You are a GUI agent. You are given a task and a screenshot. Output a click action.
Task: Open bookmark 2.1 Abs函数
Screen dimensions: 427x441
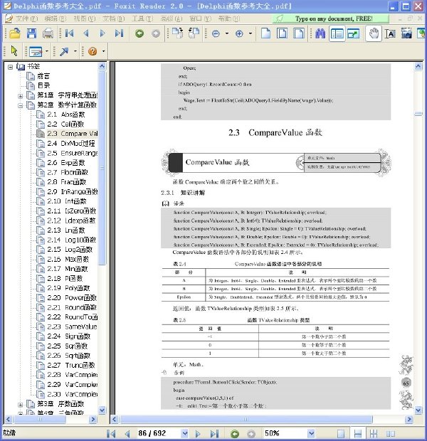tap(66, 115)
